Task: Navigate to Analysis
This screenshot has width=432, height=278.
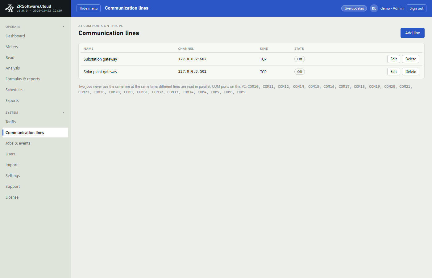Action: (x=35, y=68)
